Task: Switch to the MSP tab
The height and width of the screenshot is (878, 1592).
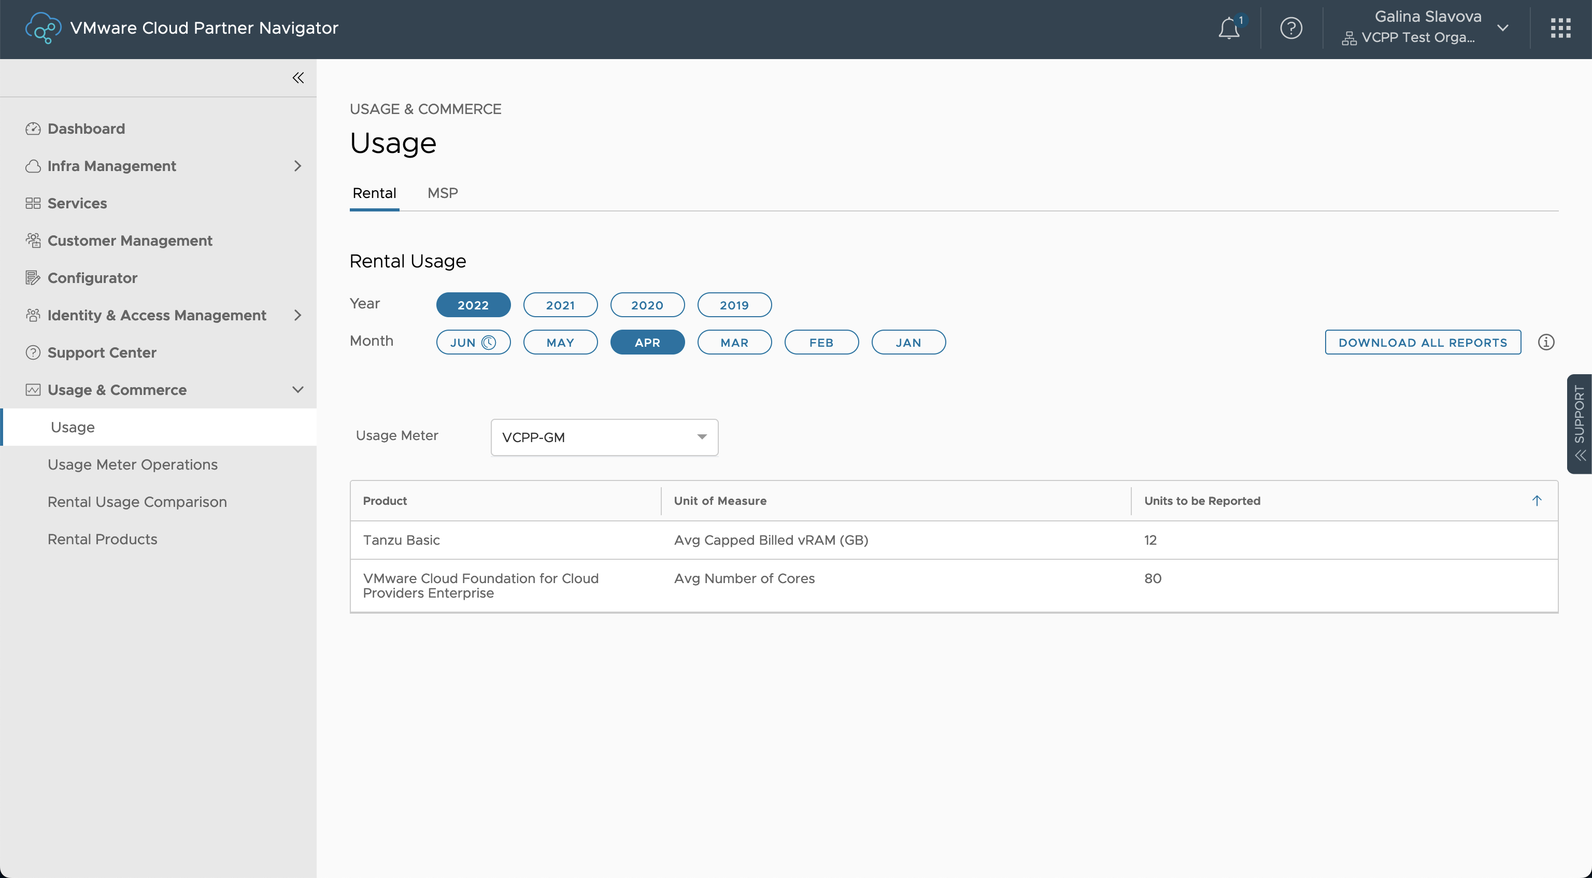Action: (x=443, y=193)
